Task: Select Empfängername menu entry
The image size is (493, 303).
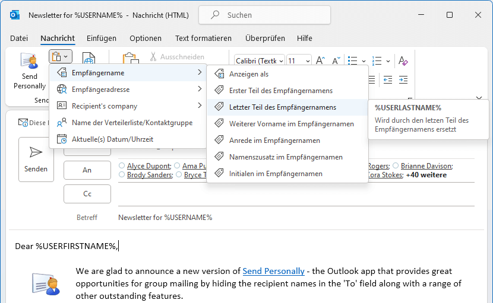Action: pyautogui.click(x=128, y=73)
